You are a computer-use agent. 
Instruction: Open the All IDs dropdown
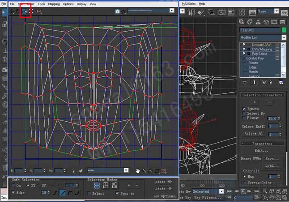pos(126,170)
